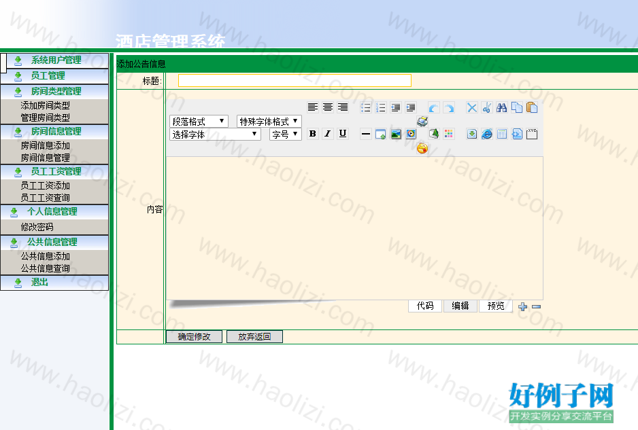Open 段落格式 dropdown
Viewport: 638px width, 430px height.
[x=199, y=121]
